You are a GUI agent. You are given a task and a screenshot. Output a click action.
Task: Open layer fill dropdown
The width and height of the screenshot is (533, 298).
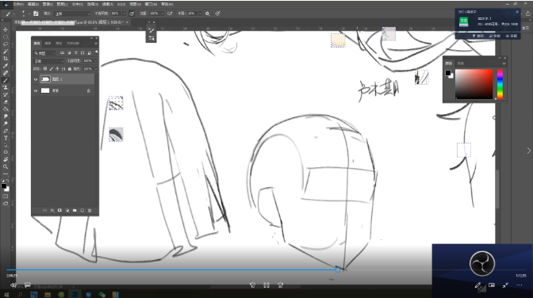[96, 69]
